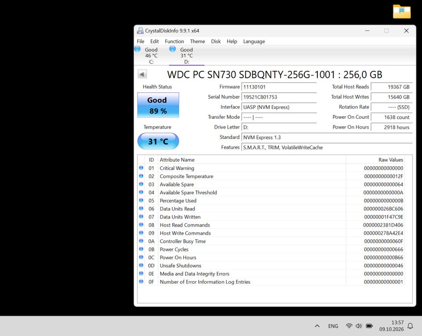Image resolution: width=422 pixels, height=336 pixels.
Task: Open the folder icon on the desktop
Action: point(401,11)
